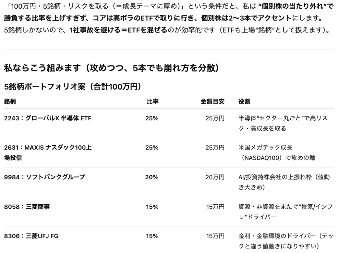
Task: Click the 15万円 amount for 三菱UFJ FG
Action: tap(215, 236)
